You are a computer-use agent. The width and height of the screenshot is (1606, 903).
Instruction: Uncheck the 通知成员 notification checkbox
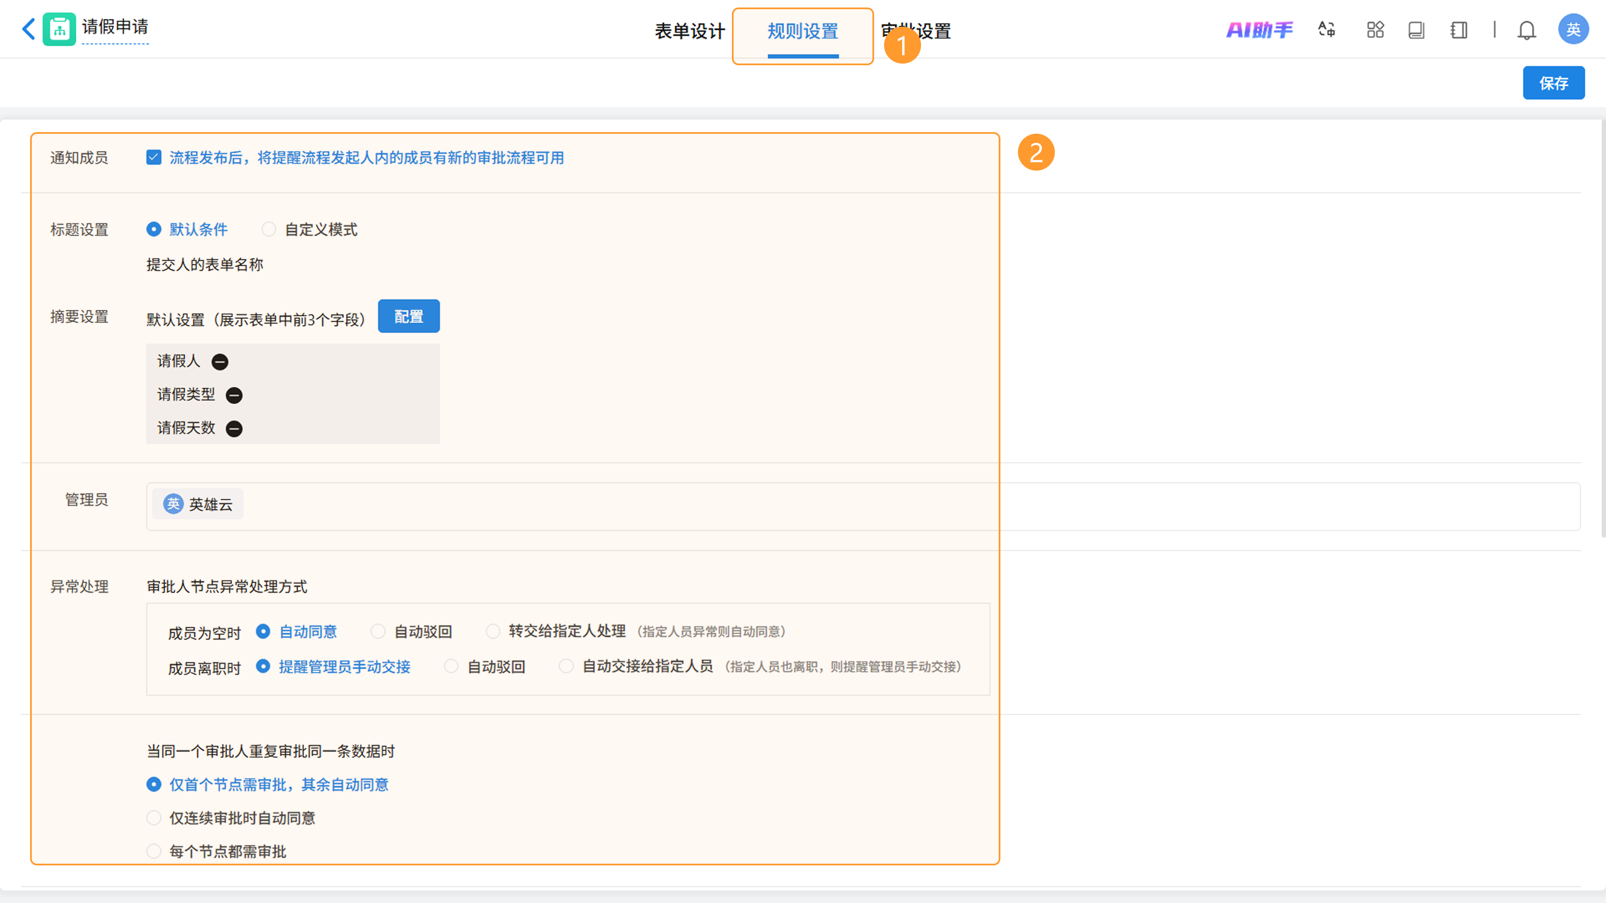coord(153,158)
